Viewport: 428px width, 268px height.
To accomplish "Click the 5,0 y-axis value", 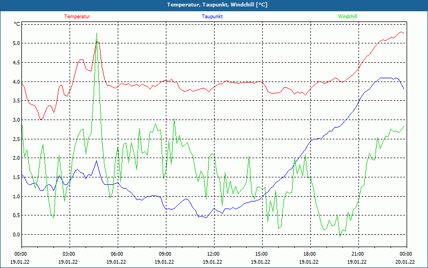I will click(17, 43).
